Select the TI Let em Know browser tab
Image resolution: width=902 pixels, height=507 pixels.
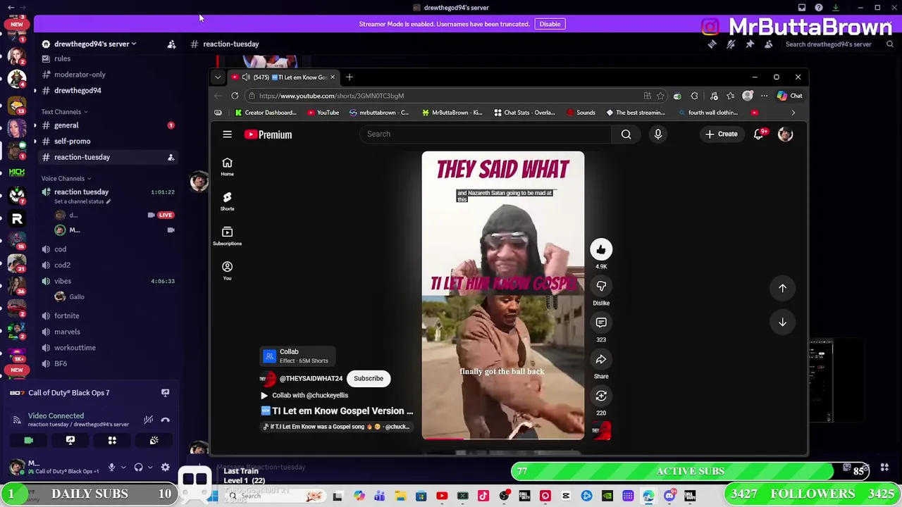coord(284,77)
